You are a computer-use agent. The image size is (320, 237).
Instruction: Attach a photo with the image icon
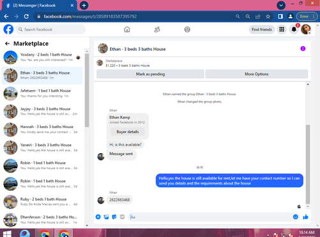[x=106, y=217]
